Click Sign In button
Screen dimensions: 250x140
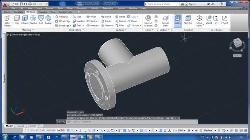(190, 4)
